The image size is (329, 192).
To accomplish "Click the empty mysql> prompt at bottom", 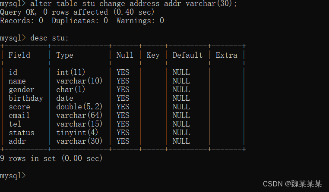I will pos(13,176).
